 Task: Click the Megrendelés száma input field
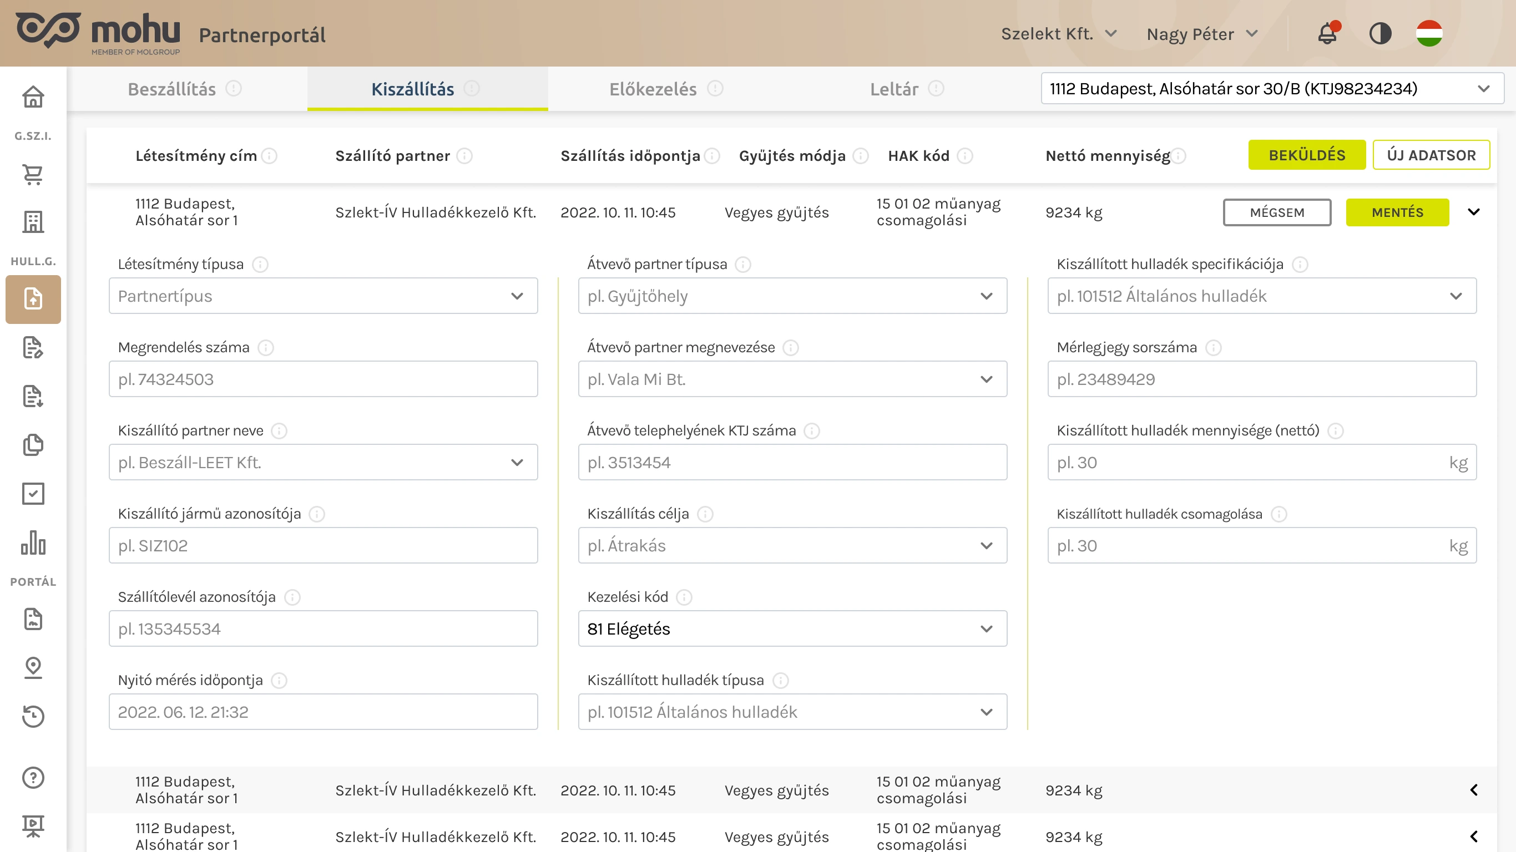pyautogui.click(x=323, y=379)
